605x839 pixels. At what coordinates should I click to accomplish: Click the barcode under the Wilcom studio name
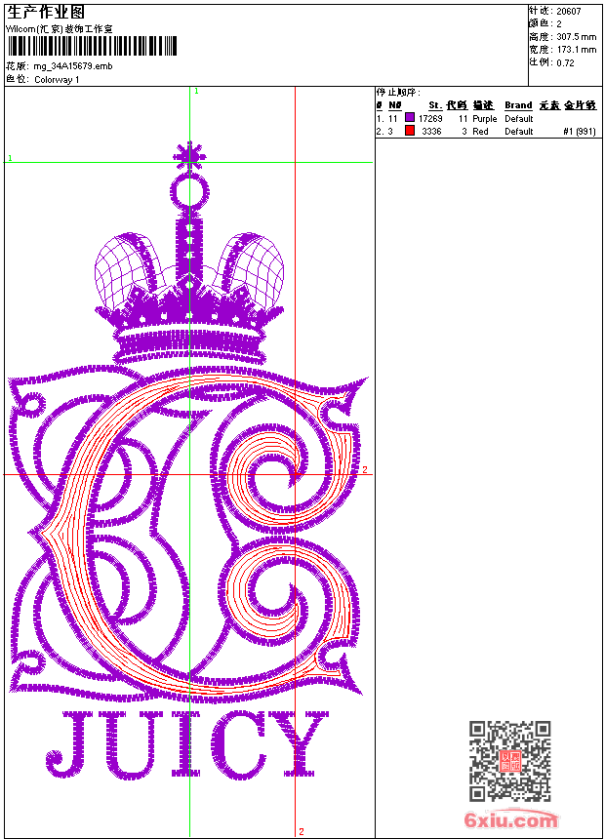click(x=92, y=46)
